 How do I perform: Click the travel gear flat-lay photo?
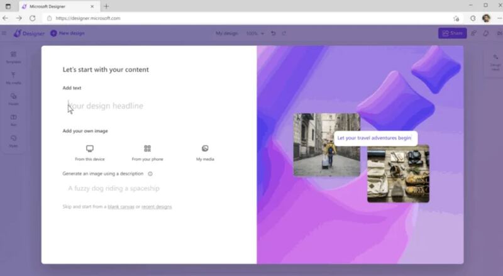(398, 174)
